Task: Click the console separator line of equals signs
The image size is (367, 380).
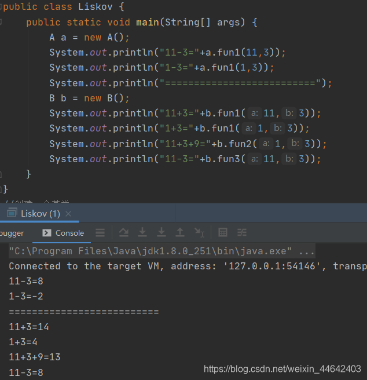Action: click(x=84, y=312)
